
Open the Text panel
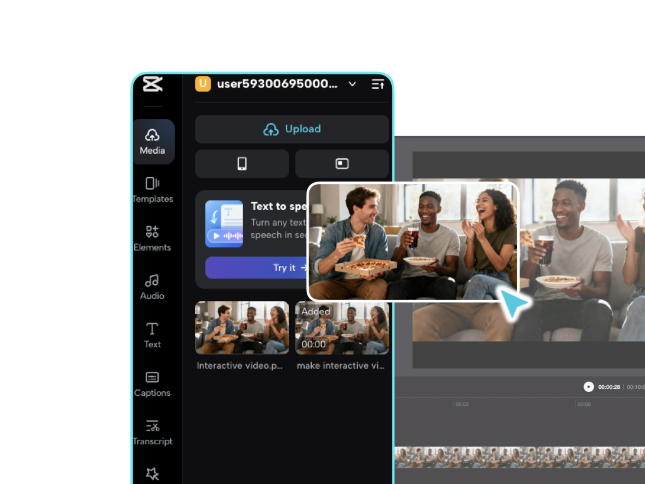(152, 335)
